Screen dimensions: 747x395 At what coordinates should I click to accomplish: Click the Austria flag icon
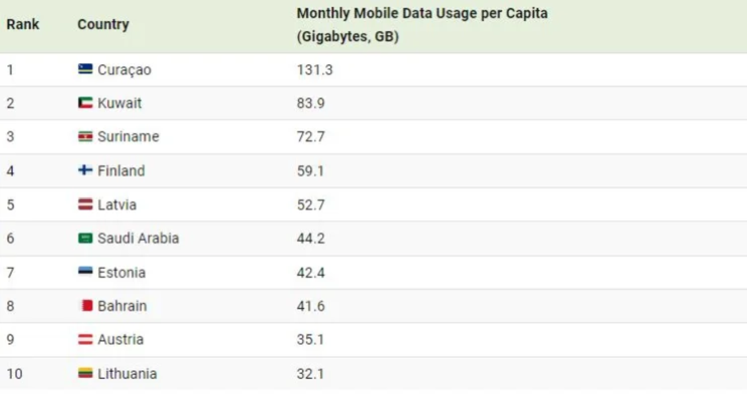tap(85, 340)
